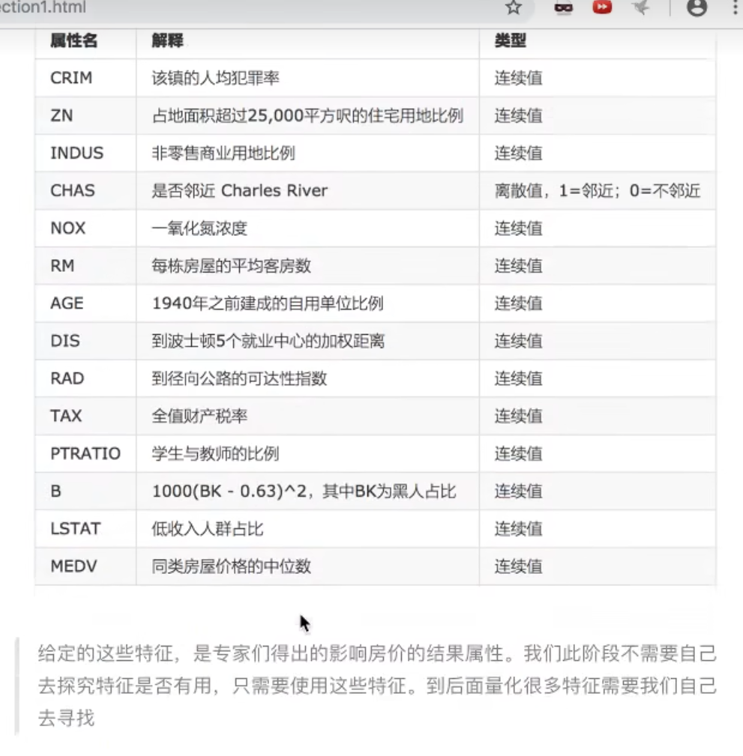Click the description 该镇的人均犯罪率
The image size is (743, 756).
pyautogui.click(x=215, y=78)
